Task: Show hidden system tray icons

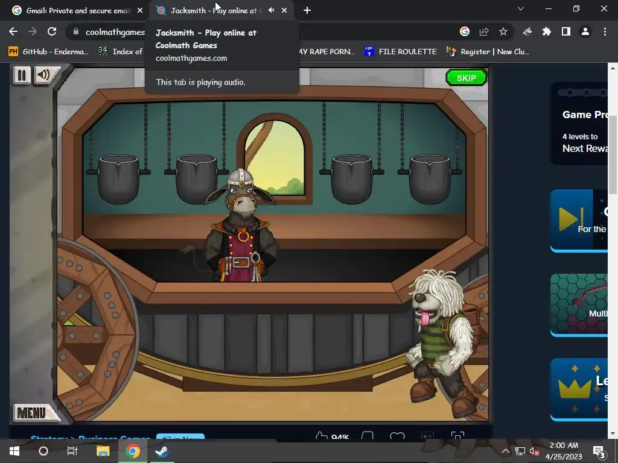Action: [505, 451]
